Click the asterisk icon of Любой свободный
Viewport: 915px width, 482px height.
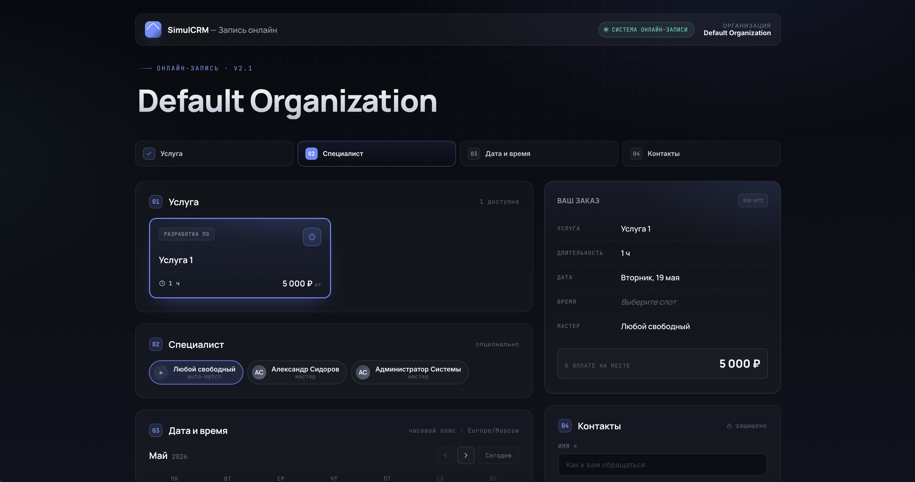[161, 373]
